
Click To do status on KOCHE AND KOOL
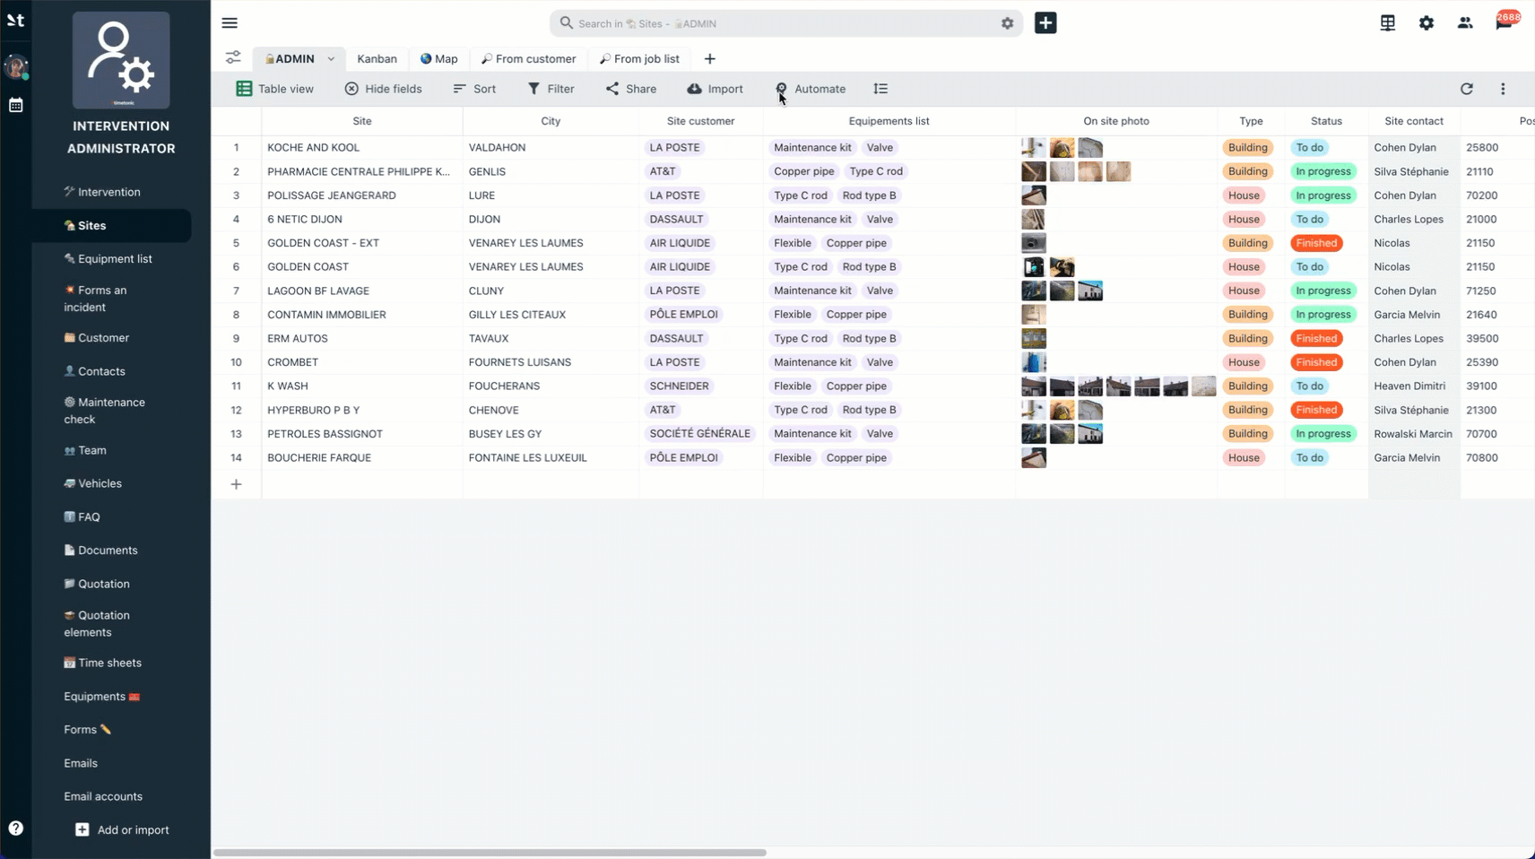coord(1309,148)
